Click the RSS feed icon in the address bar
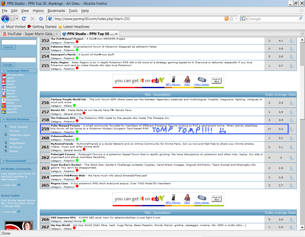 click(x=226, y=19)
